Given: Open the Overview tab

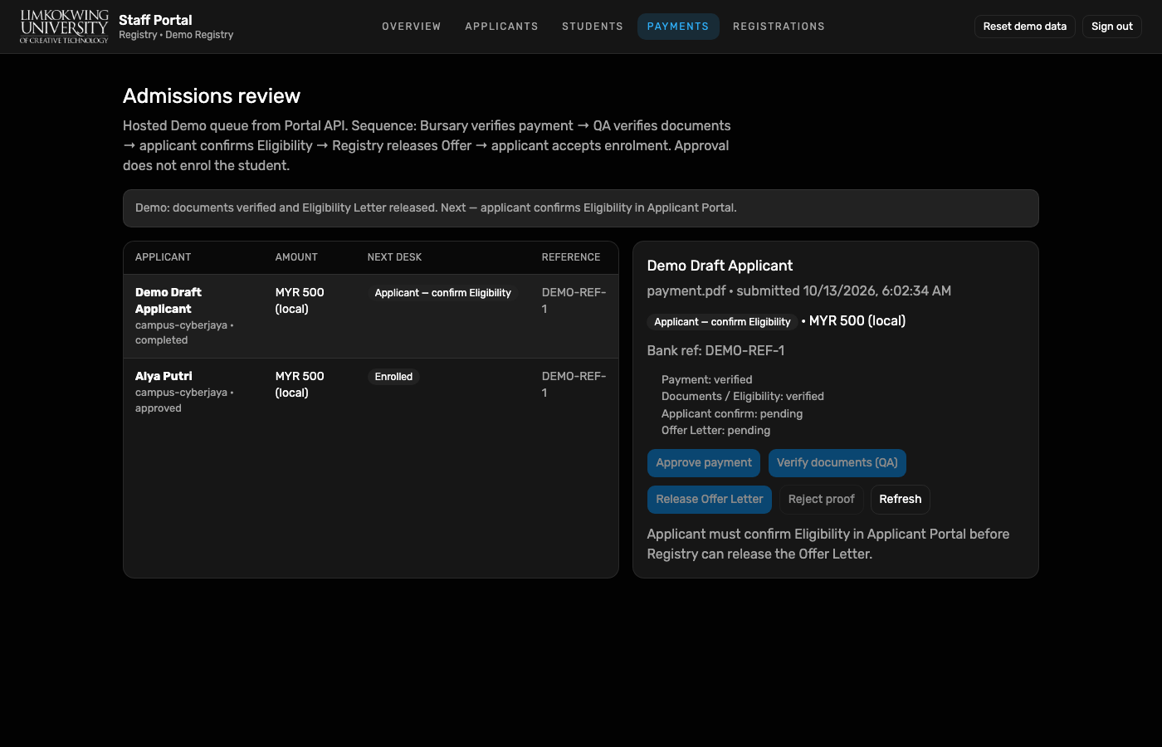Looking at the screenshot, I should 412,27.
